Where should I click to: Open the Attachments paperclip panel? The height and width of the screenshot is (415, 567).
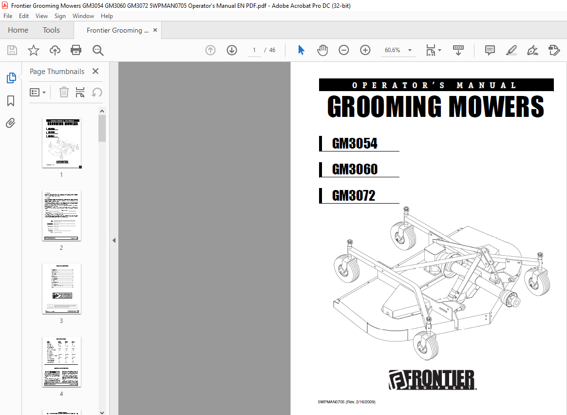pyautogui.click(x=11, y=123)
